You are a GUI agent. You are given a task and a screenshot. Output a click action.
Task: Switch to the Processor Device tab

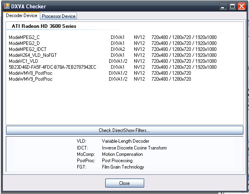pos(59,16)
